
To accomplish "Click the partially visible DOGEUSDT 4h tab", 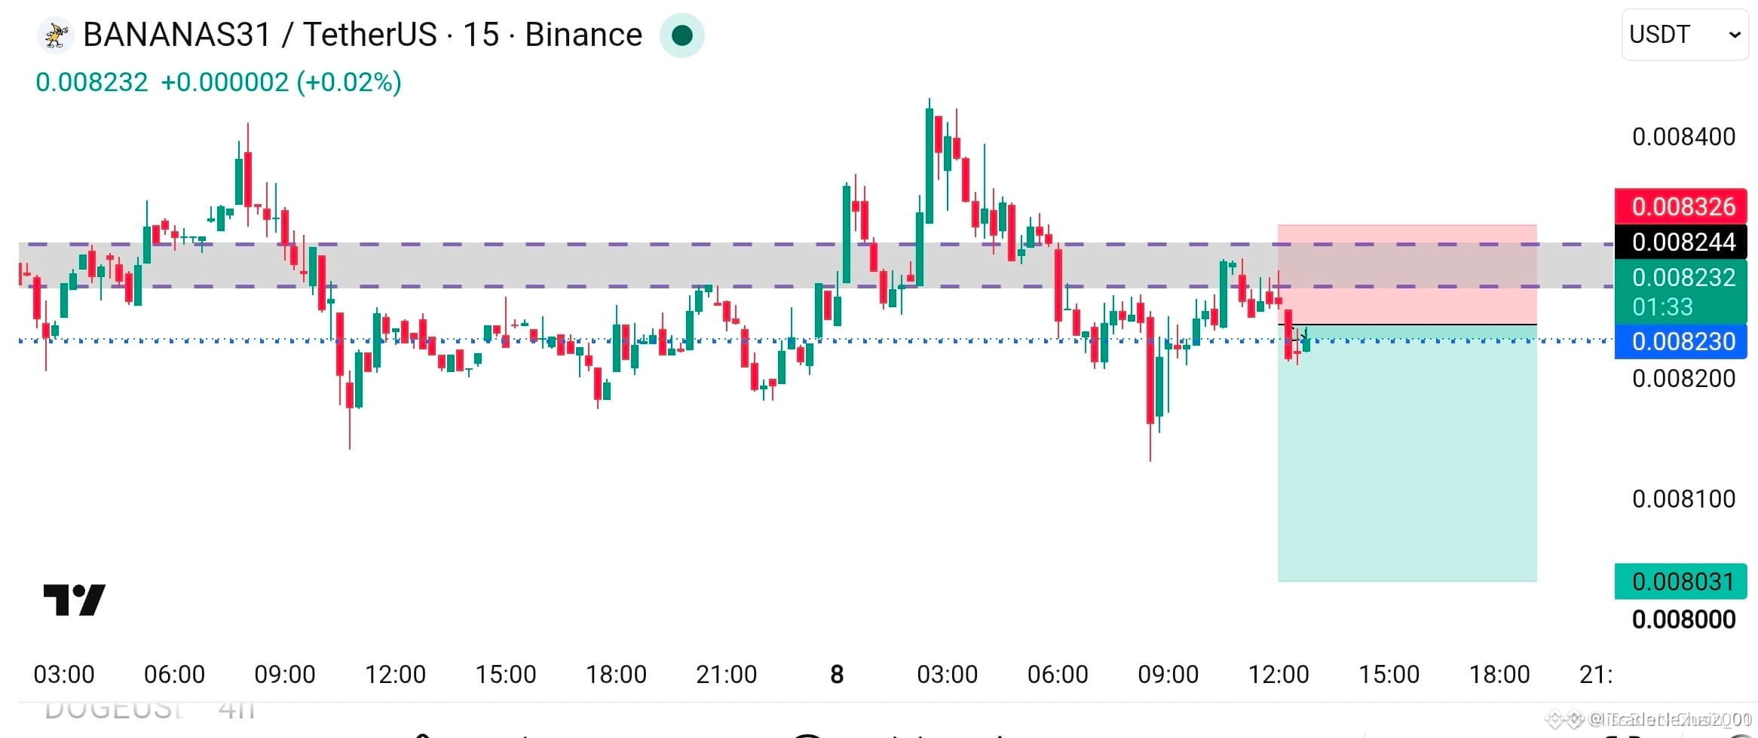I will pyautogui.click(x=149, y=709).
